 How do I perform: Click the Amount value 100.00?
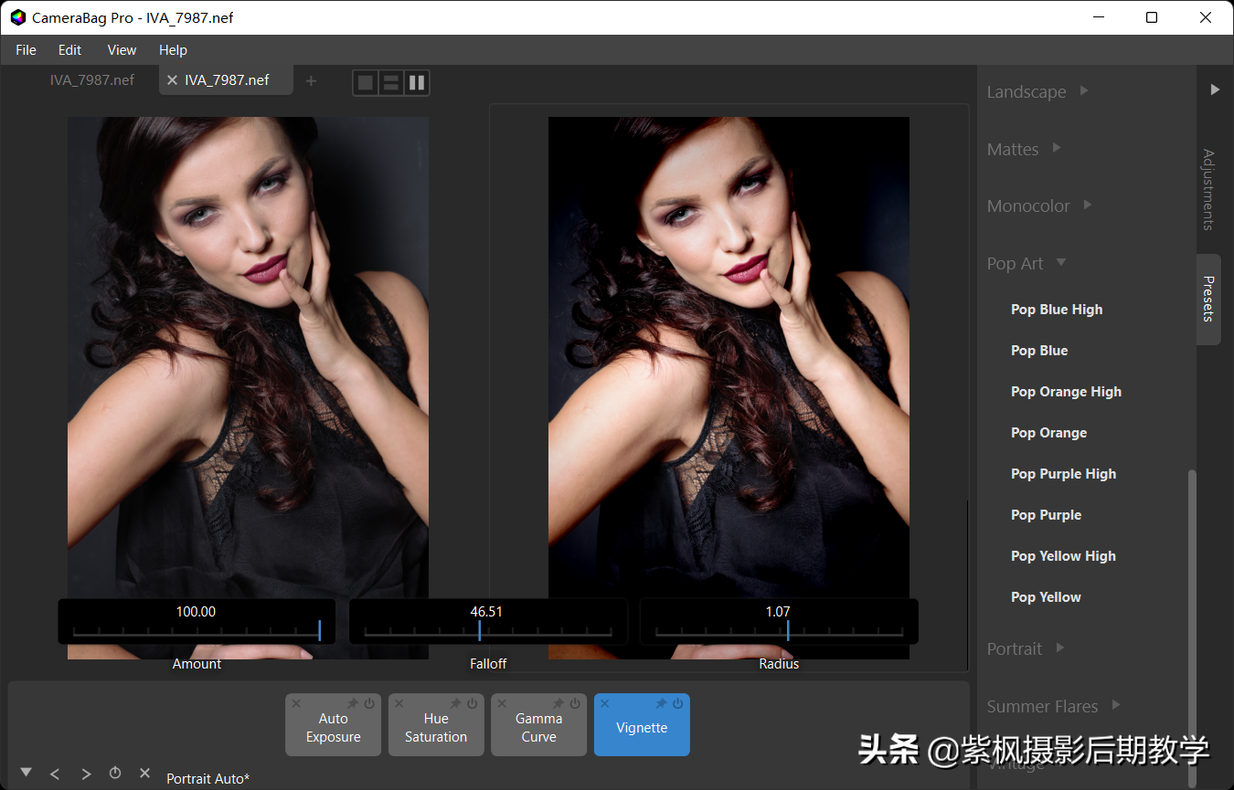pyautogui.click(x=196, y=612)
